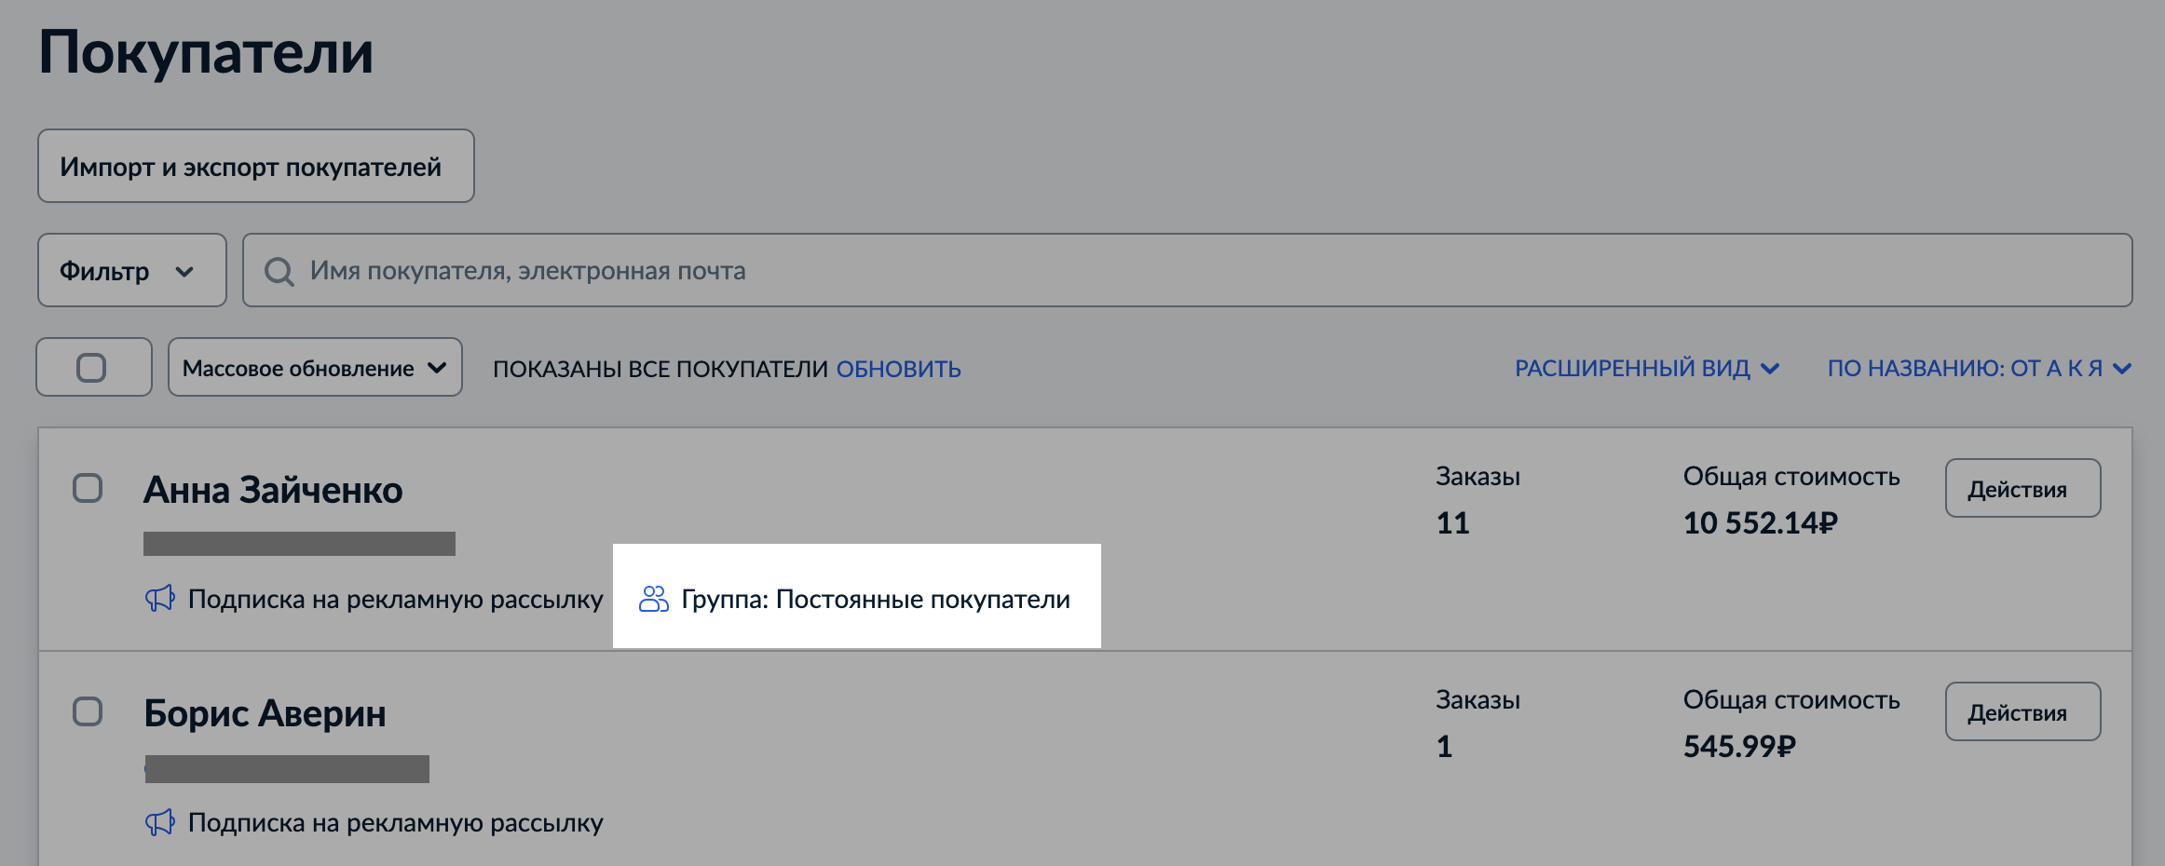Click Группа: Постоянные покупатели label
This screenshot has width=2165, height=866.
point(876,599)
